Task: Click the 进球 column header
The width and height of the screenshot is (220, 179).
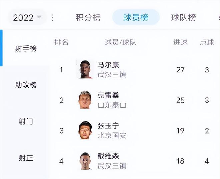Action: tap(180, 42)
